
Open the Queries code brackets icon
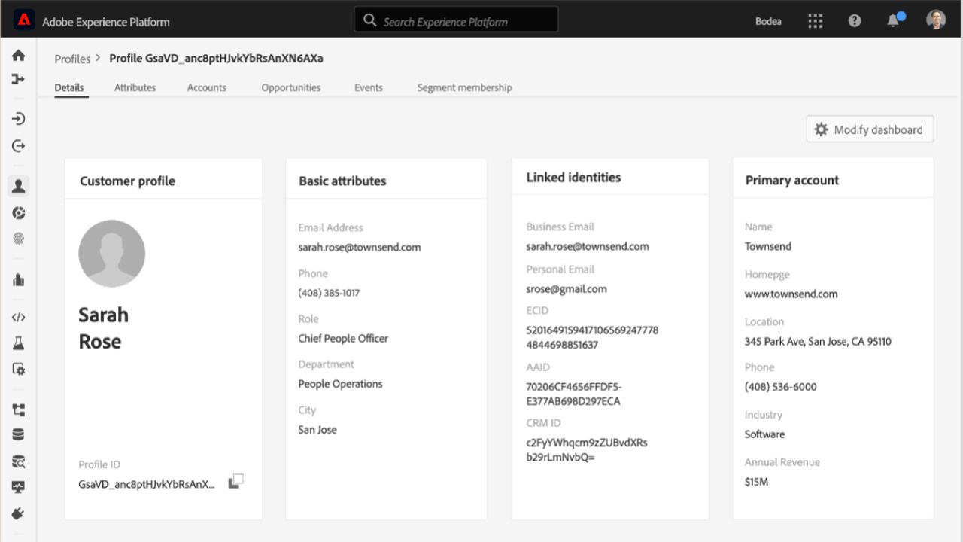click(x=19, y=317)
